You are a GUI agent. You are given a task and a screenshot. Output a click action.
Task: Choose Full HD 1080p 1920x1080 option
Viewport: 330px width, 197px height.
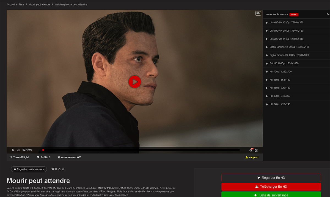[284, 63]
